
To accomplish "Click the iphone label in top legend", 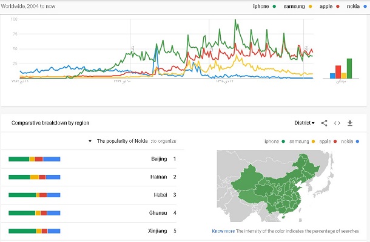I will coord(261,7).
